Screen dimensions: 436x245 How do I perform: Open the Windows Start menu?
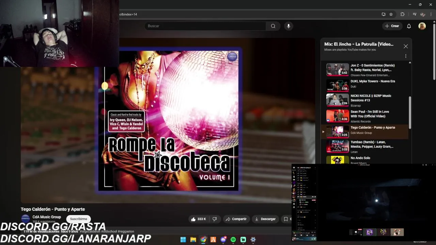click(183, 240)
